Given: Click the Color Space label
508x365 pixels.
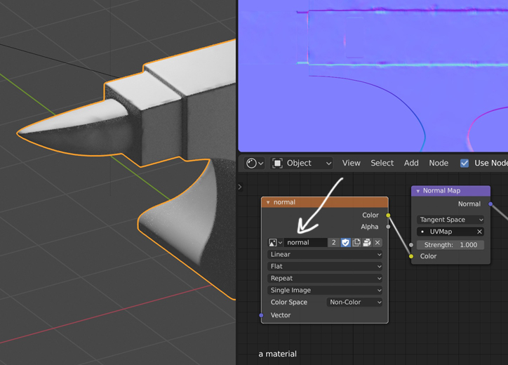Looking at the screenshot, I should point(289,302).
